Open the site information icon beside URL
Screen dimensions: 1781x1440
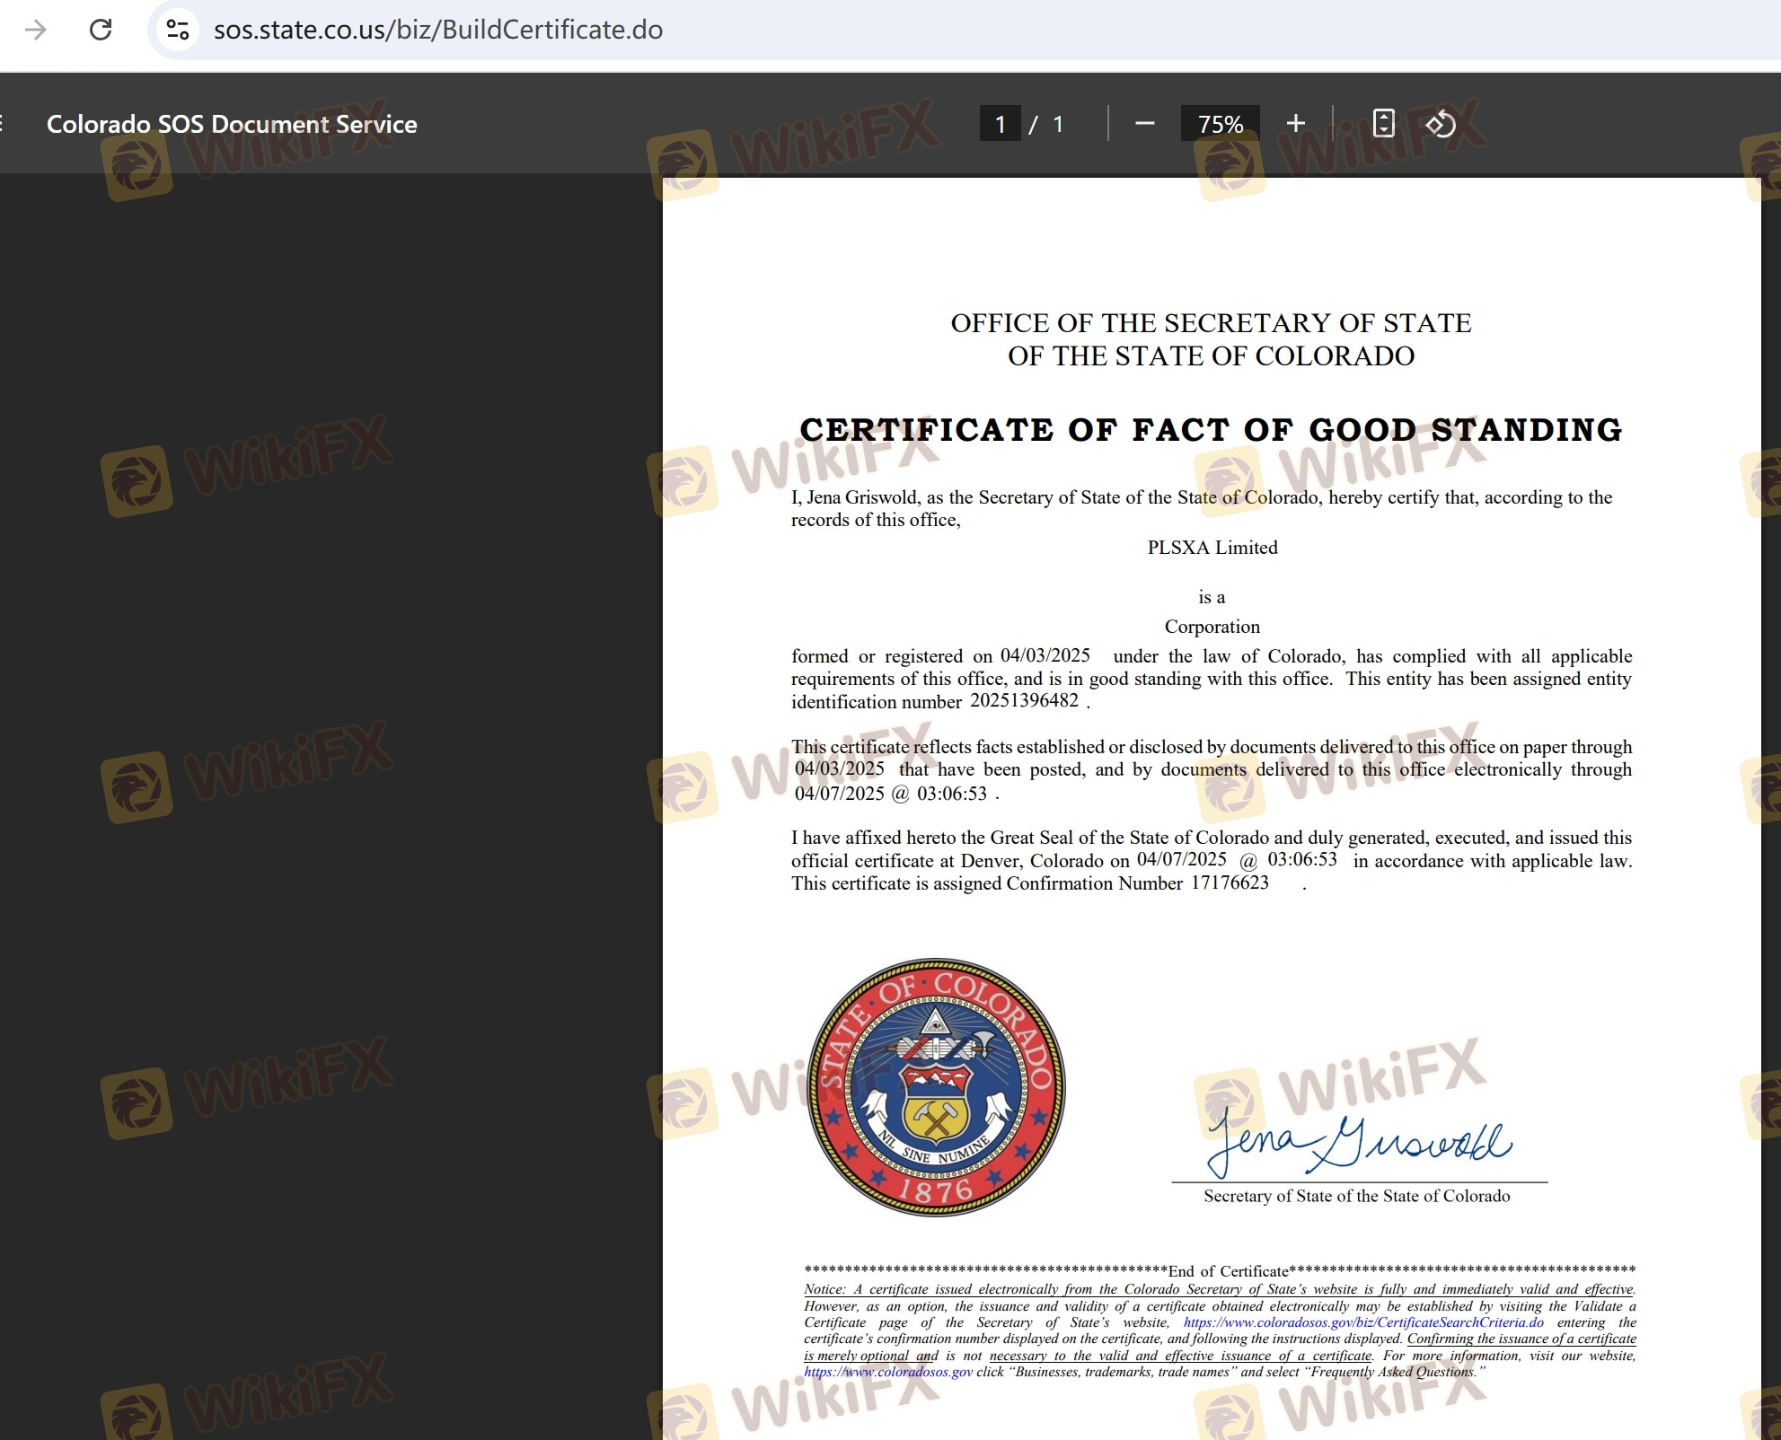(x=178, y=30)
